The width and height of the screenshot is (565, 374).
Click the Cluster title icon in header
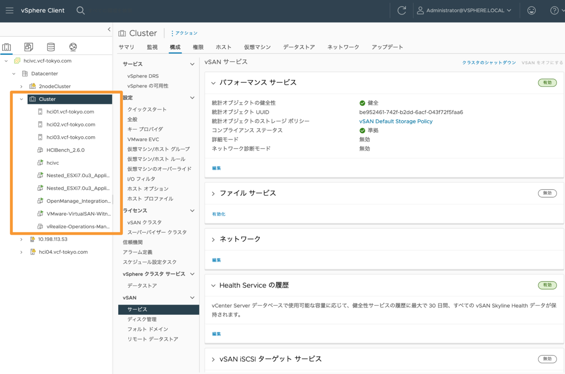point(122,33)
